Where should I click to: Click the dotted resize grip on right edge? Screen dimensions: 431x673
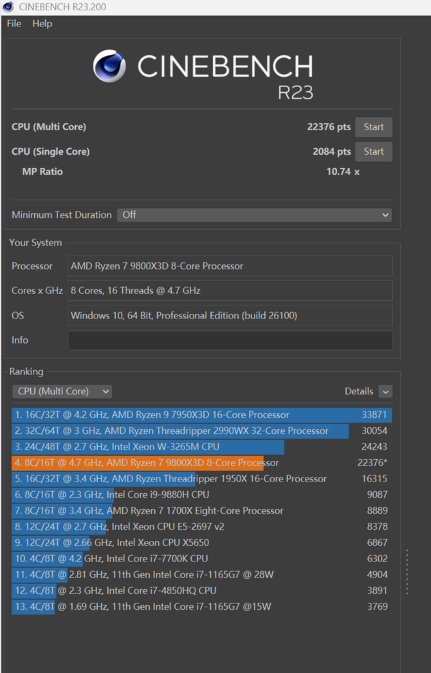(407, 572)
